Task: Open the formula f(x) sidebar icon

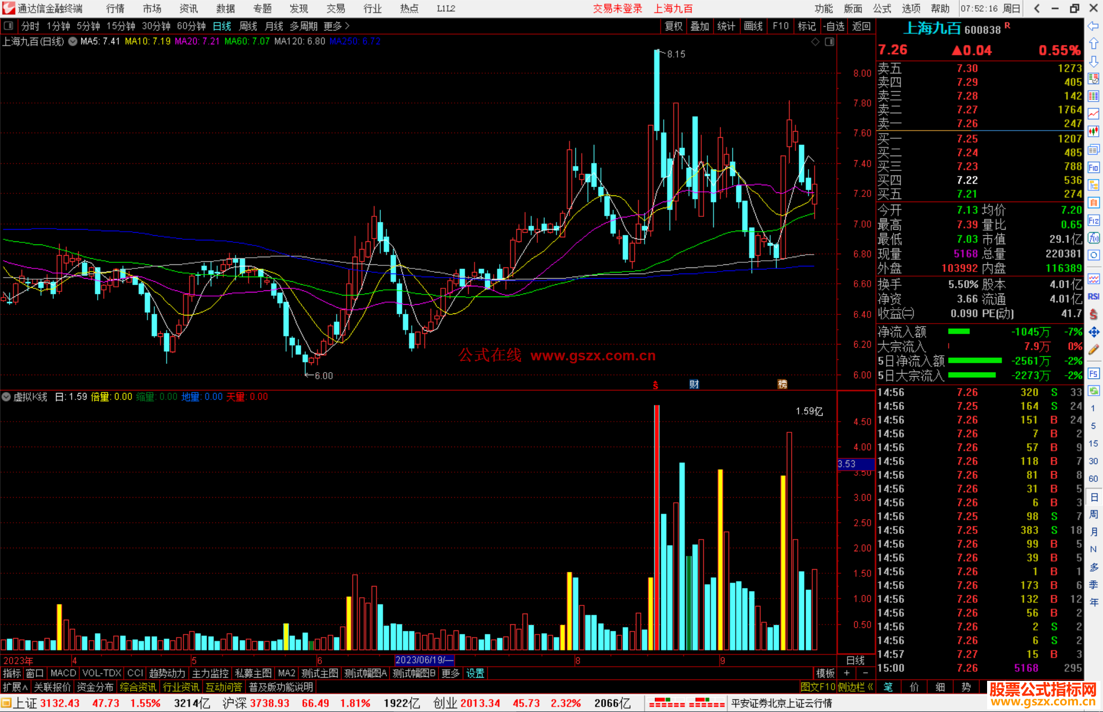Action: (1093, 238)
